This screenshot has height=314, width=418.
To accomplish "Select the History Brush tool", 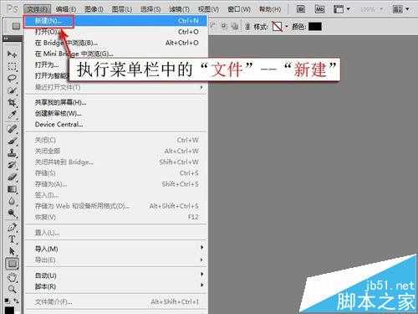I will 12,165.
